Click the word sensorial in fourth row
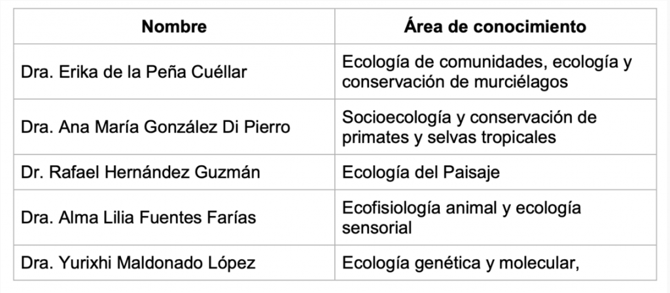This screenshot has height=293, width=670. coord(377,227)
